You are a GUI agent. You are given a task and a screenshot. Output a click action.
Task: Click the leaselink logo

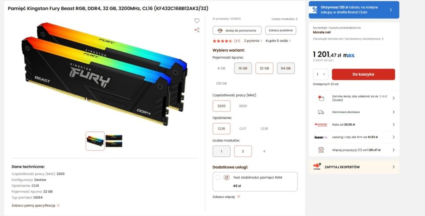tap(321, 137)
